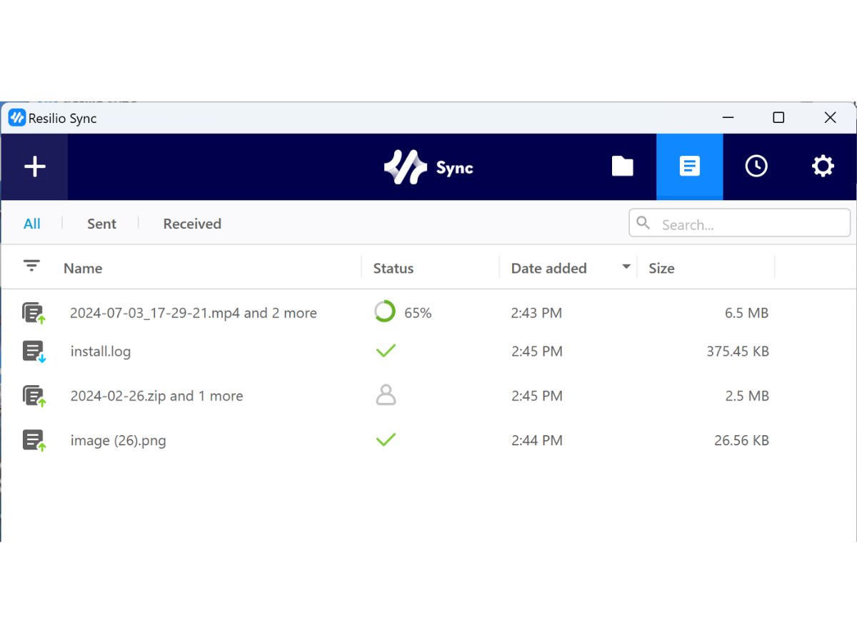Click the 26.56 KB size value

click(x=742, y=440)
